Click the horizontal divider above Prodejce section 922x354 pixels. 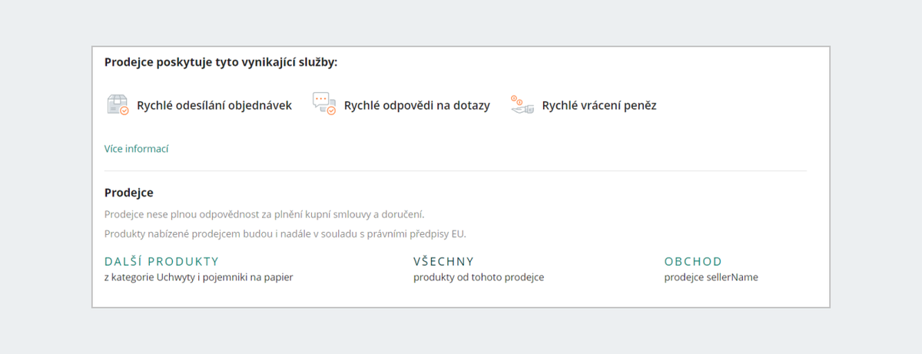[456, 170]
